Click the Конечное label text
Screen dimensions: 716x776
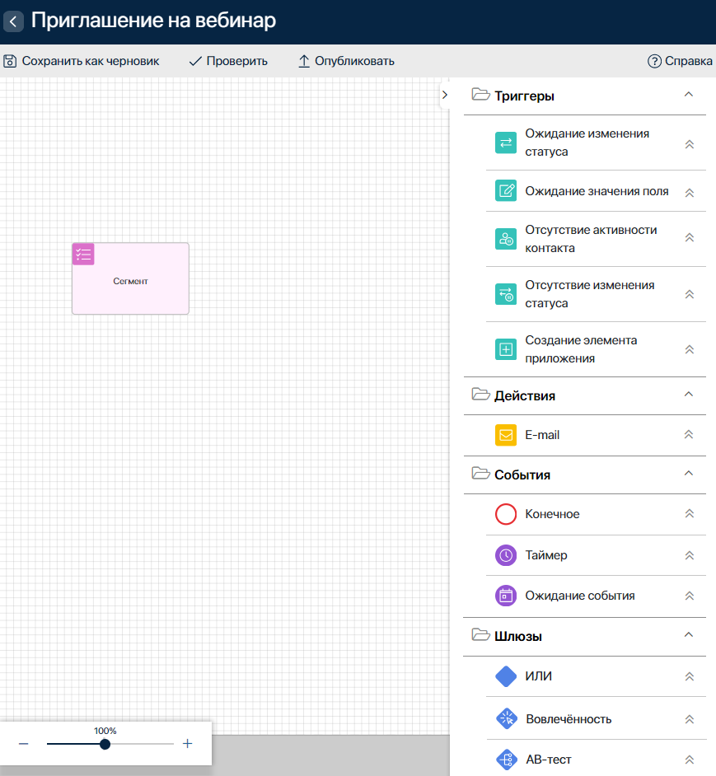coord(552,514)
